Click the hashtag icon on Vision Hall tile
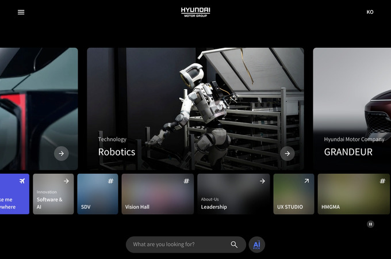391x259 pixels. pyautogui.click(x=186, y=181)
